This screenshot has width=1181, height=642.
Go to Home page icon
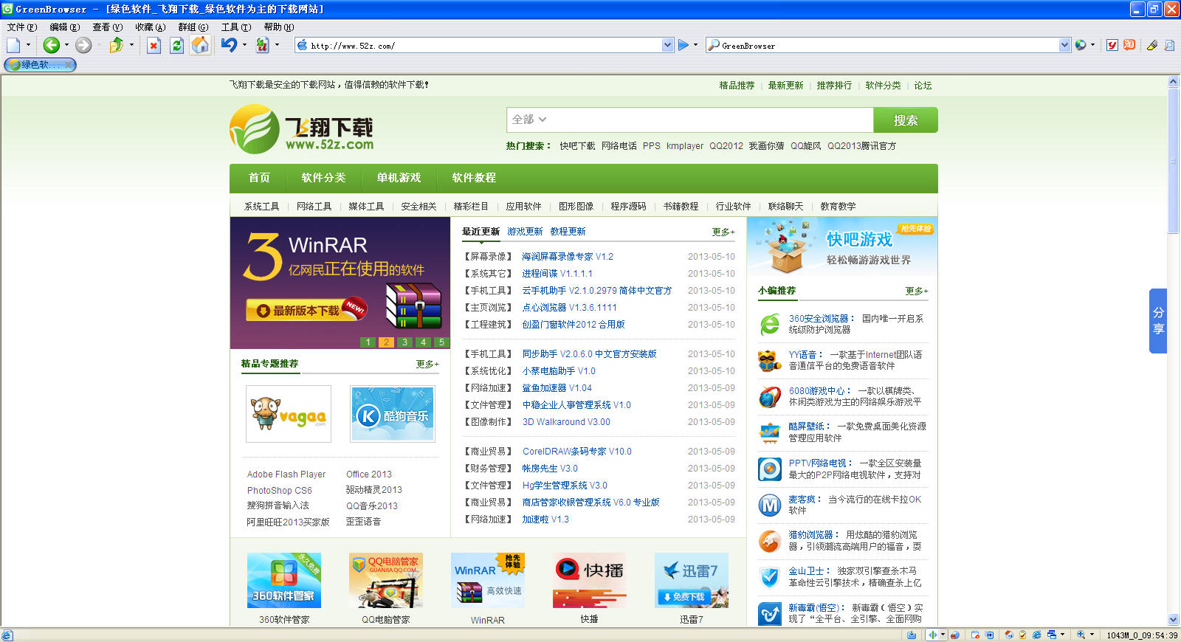point(200,45)
